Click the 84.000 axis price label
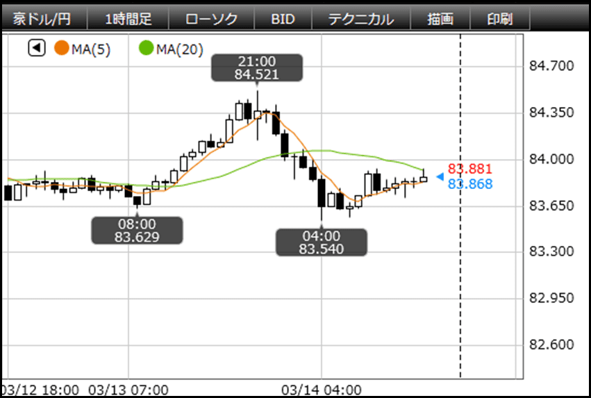 click(x=551, y=159)
